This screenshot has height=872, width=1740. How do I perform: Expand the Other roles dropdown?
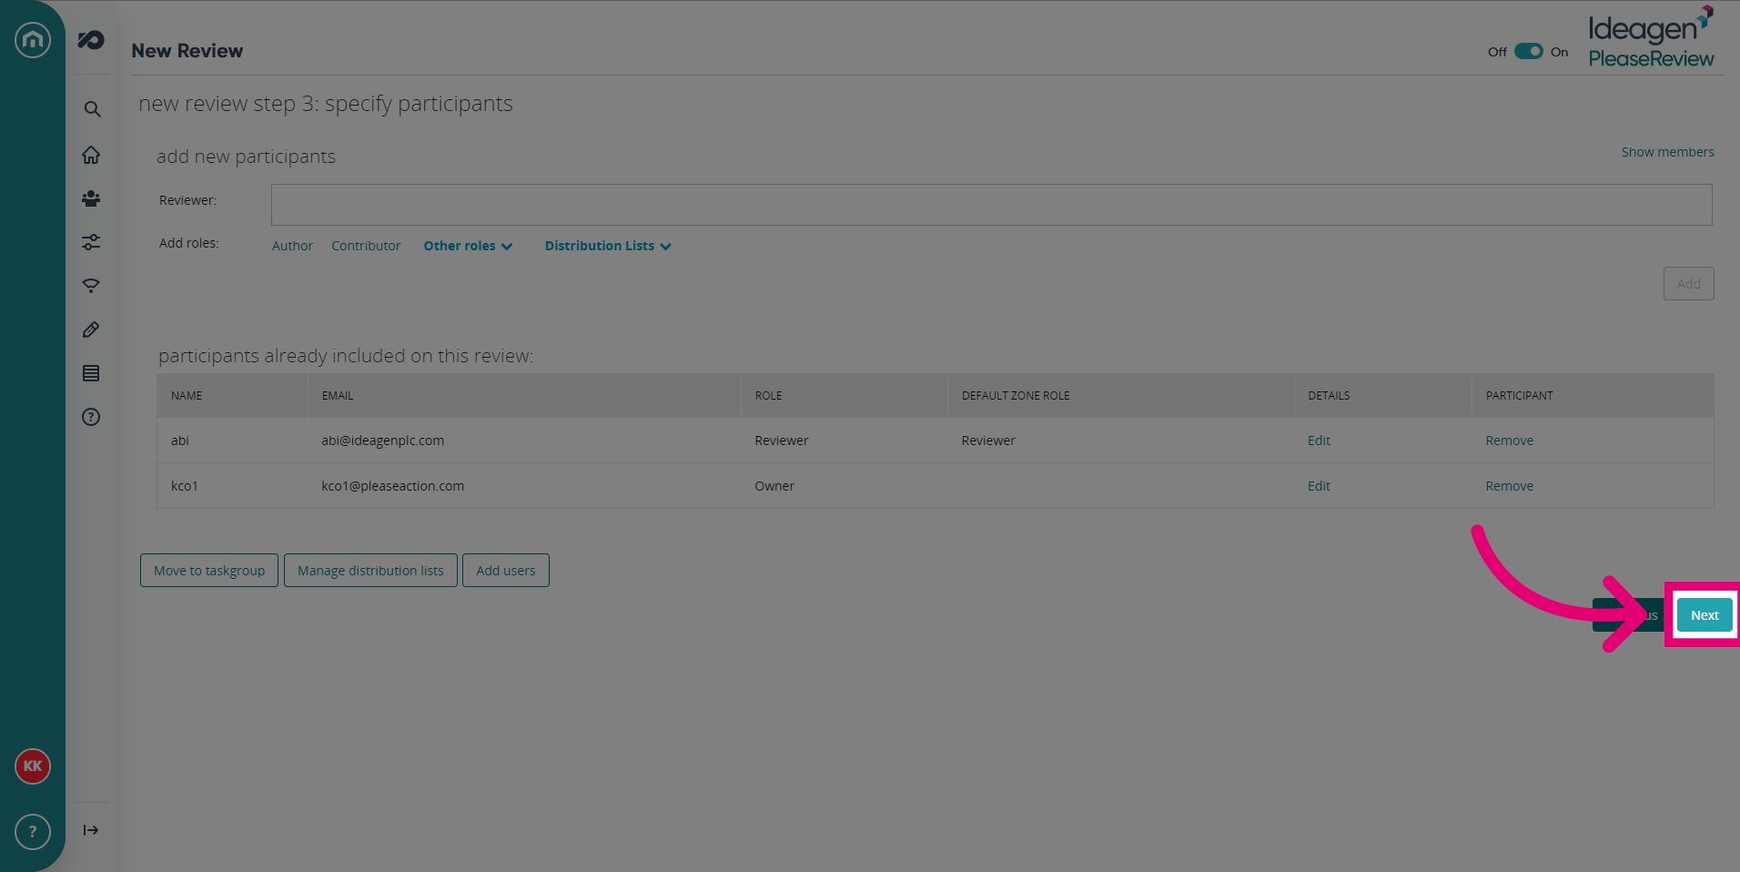point(468,246)
